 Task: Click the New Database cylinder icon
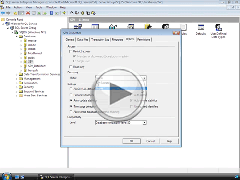tap(83, 13)
